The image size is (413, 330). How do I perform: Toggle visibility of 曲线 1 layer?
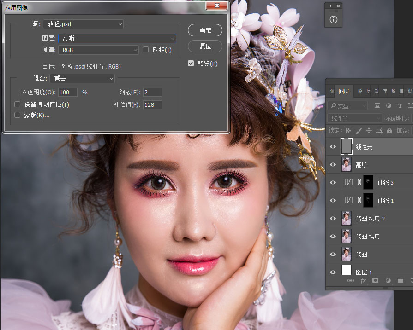point(333,200)
